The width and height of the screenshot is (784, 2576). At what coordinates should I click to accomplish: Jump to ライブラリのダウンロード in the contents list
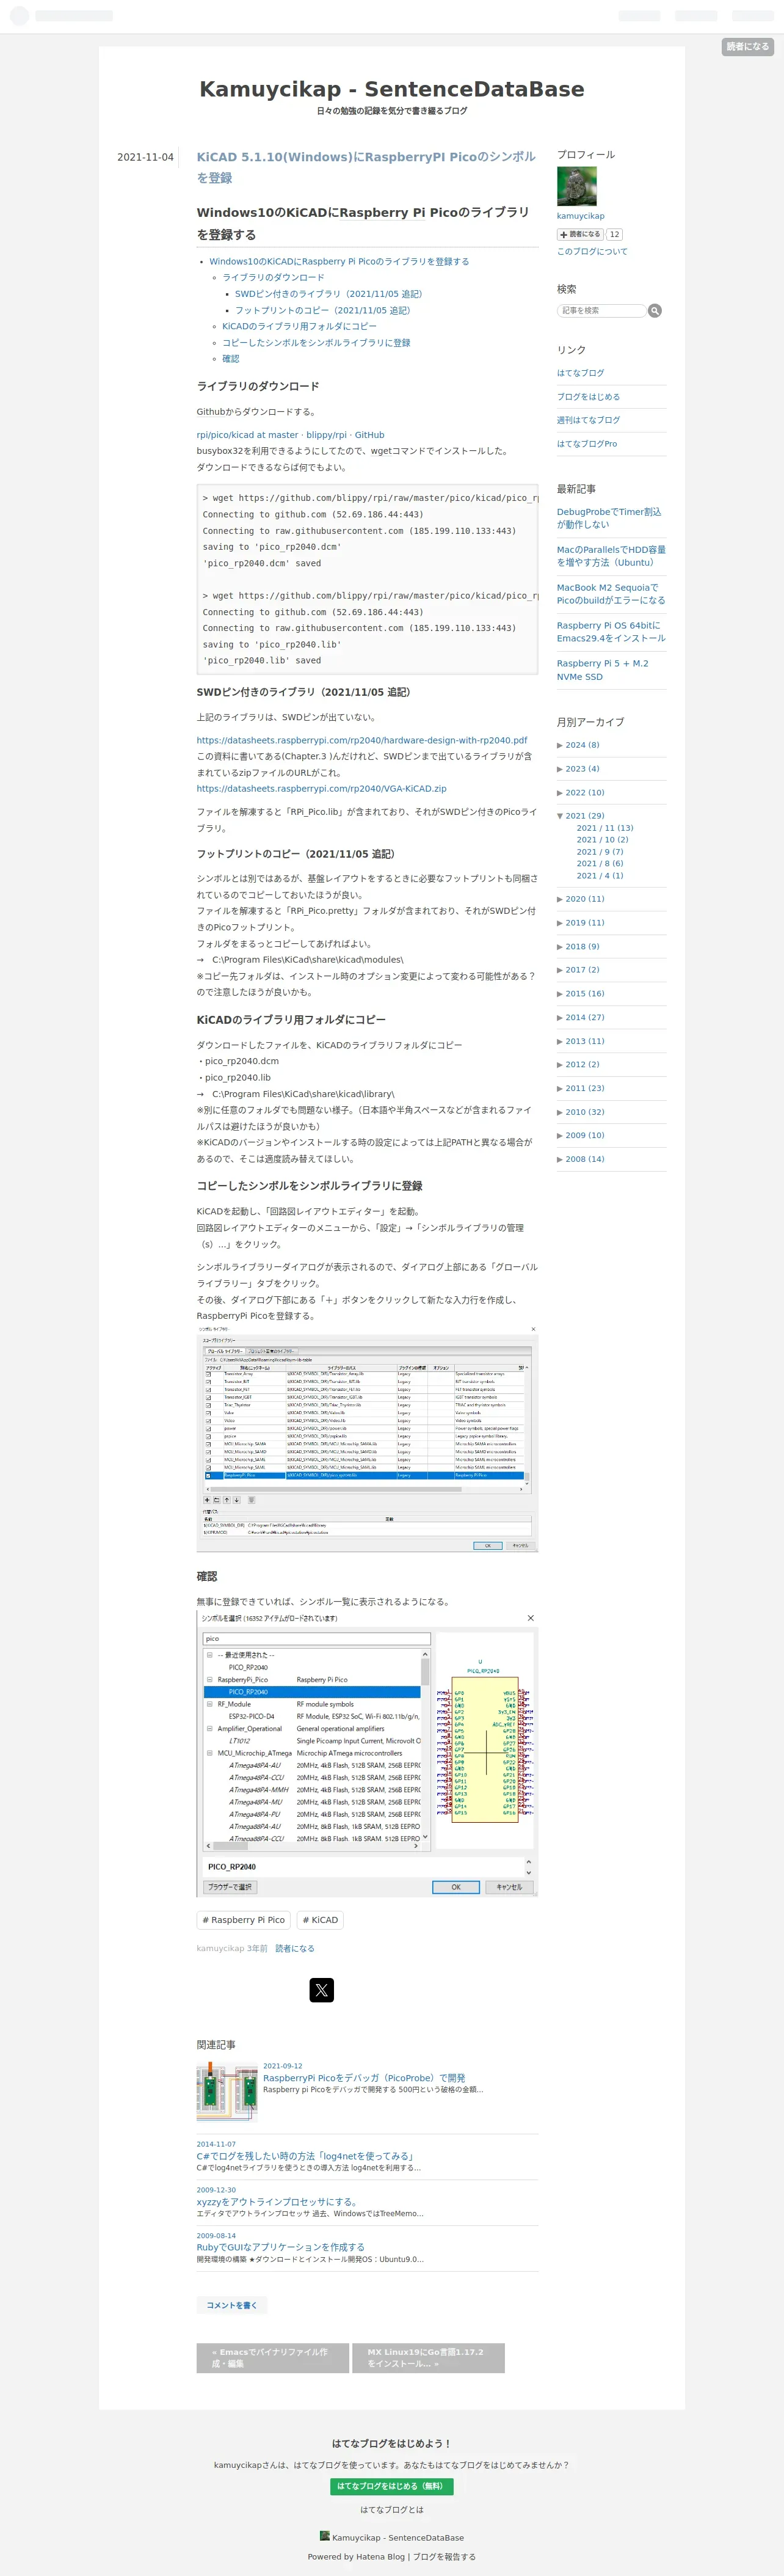(273, 278)
